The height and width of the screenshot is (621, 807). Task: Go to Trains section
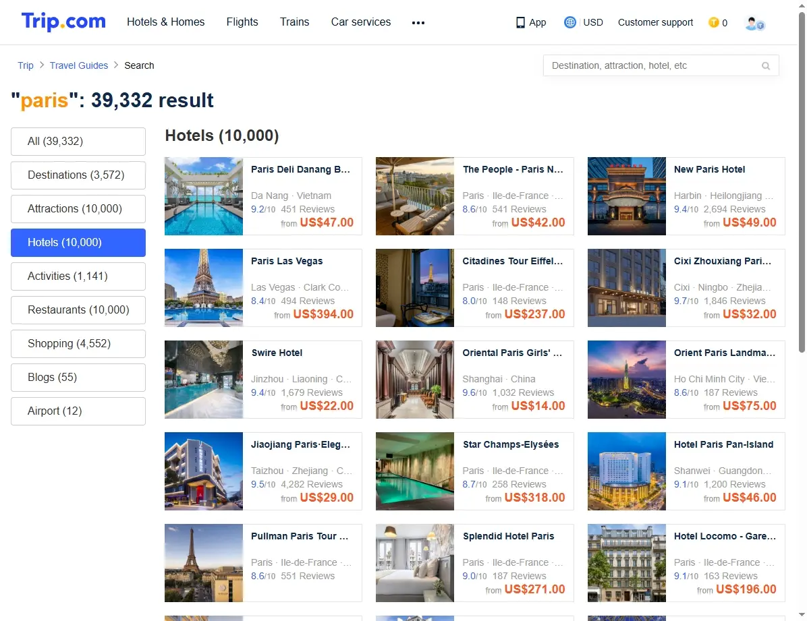pyautogui.click(x=294, y=22)
